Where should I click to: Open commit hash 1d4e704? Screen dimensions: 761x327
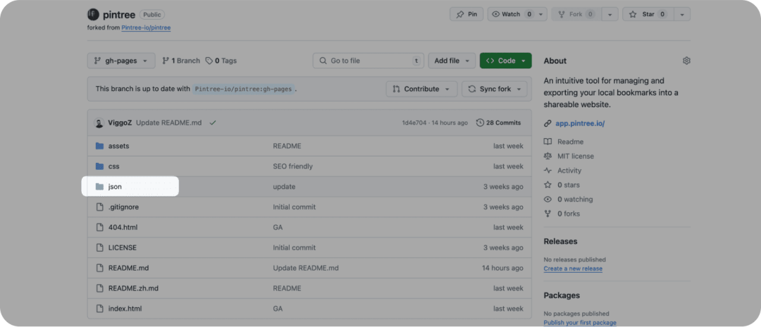pyautogui.click(x=413, y=123)
